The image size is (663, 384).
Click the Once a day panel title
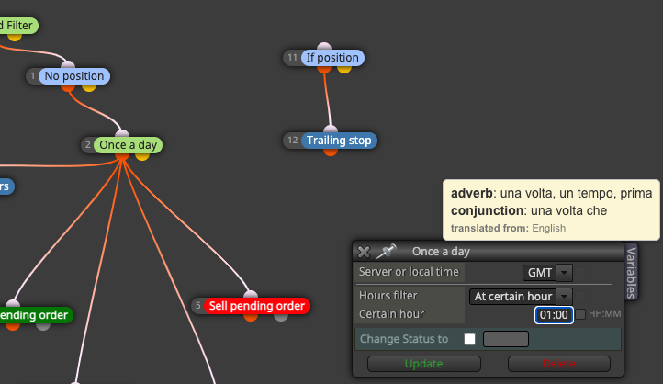click(441, 252)
